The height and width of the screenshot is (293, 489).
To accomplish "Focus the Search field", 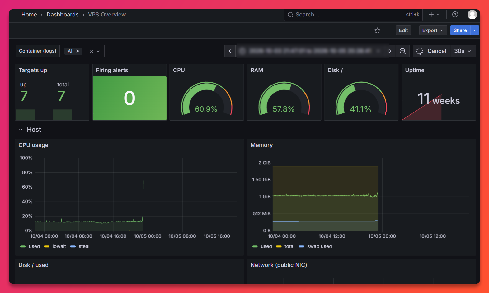I will (353, 15).
